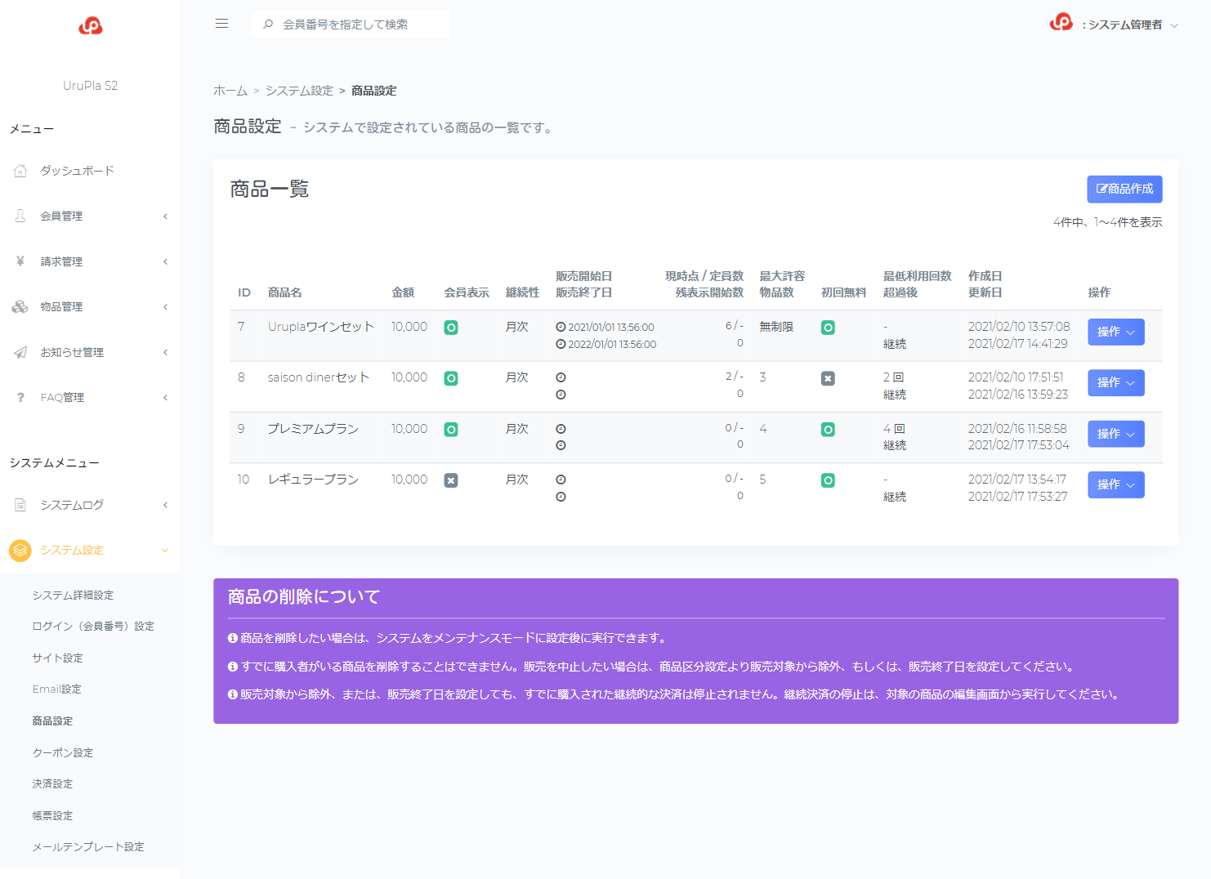Expand the 物品管理 menu chevron
The height and width of the screenshot is (879, 1211).
click(x=165, y=307)
